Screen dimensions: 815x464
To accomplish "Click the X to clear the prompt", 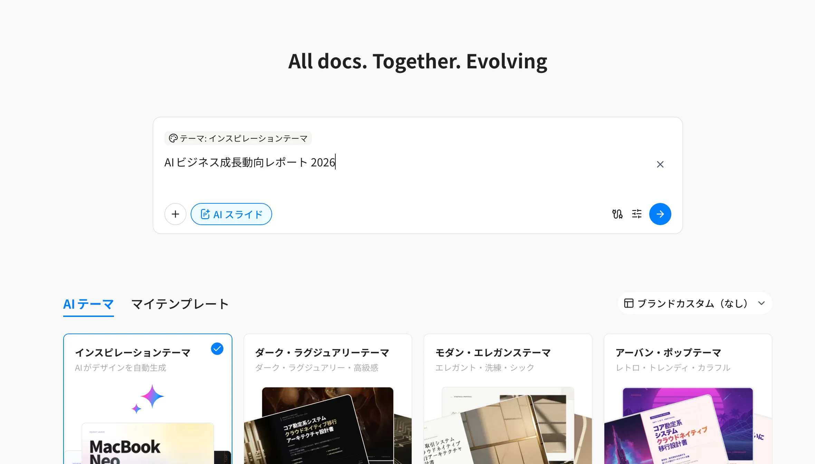I will tap(660, 164).
